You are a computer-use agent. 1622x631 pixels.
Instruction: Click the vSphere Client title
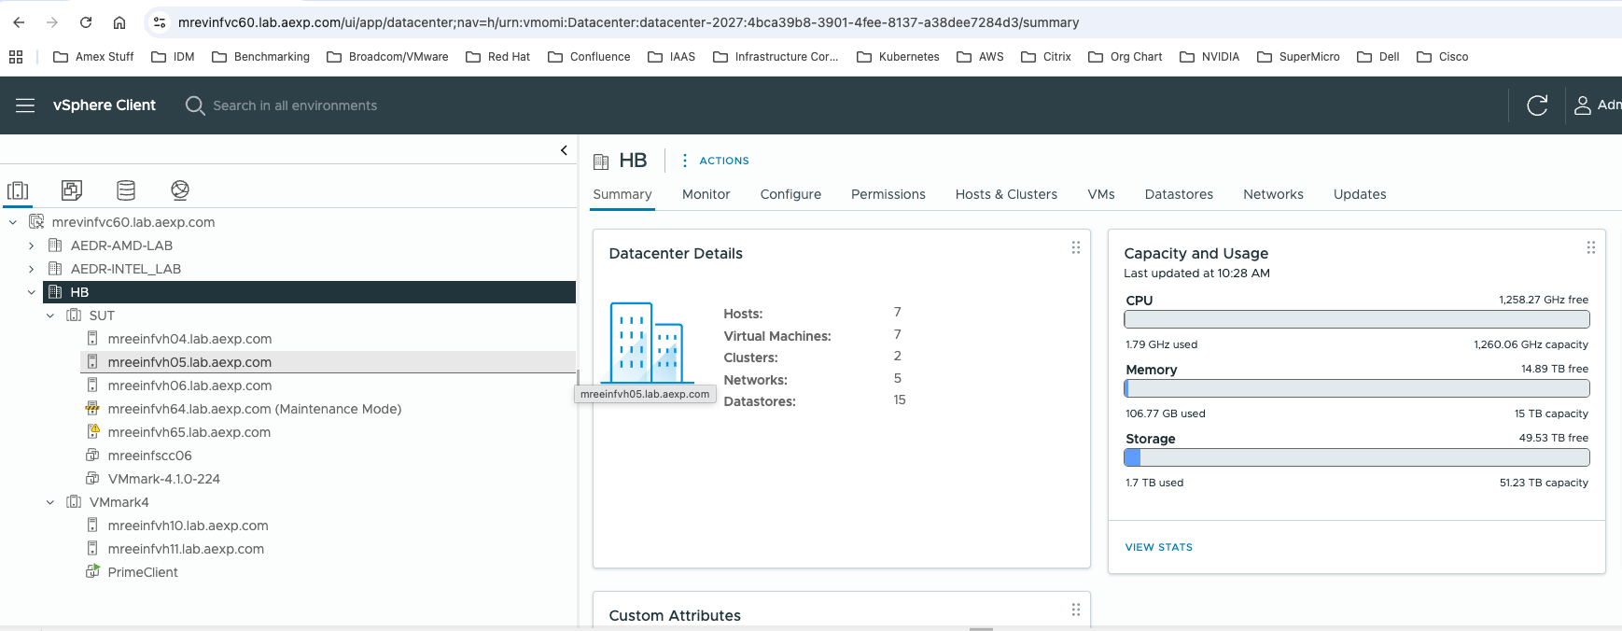(105, 105)
